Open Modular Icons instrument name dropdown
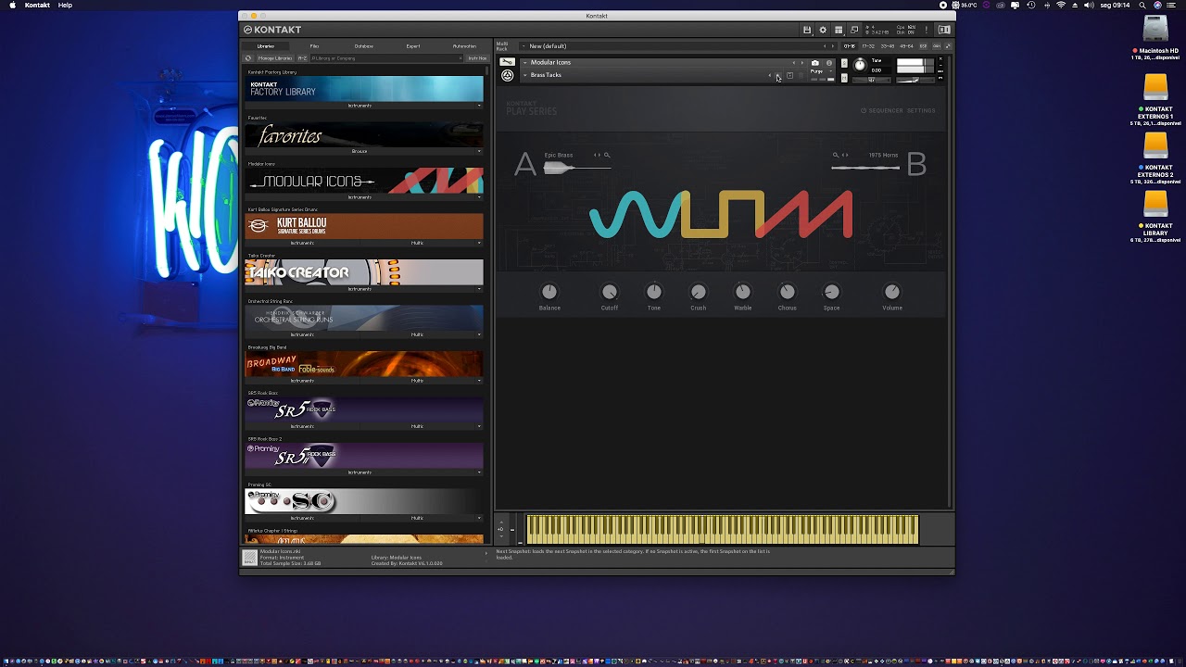Image resolution: width=1186 pixels, height=667 pixels. click(524, 63)
